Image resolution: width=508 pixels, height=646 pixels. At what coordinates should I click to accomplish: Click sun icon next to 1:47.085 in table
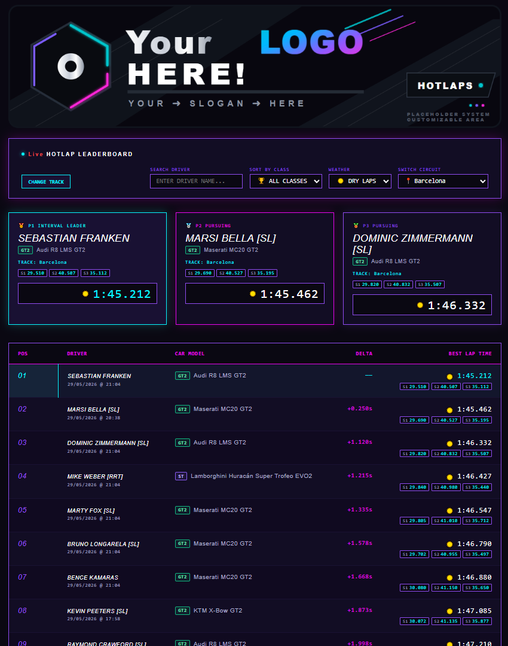(x=449, y=611)
